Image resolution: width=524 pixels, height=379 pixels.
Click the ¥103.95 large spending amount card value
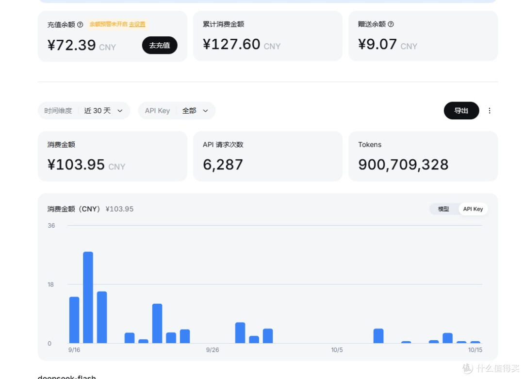(x=76, y=165)
